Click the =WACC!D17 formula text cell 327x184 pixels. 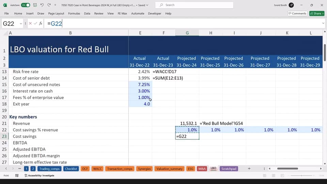click(x=165, y=72)
